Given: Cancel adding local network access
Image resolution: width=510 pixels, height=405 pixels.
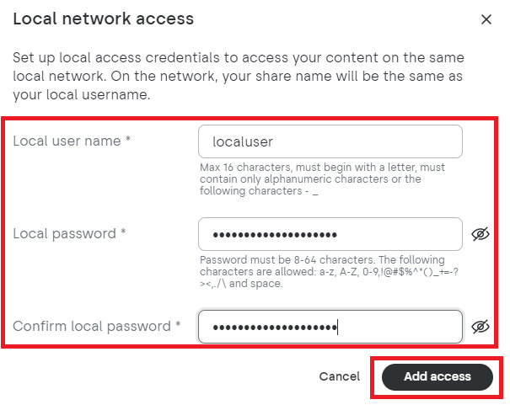Looking at the screenshot, I should pyautogui.click(x=339, y=376).
